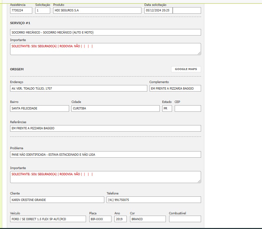Click the SOCORRO MECÂNICO service field
The height and width of the screenshot is (229, 262).
[106, 32]
